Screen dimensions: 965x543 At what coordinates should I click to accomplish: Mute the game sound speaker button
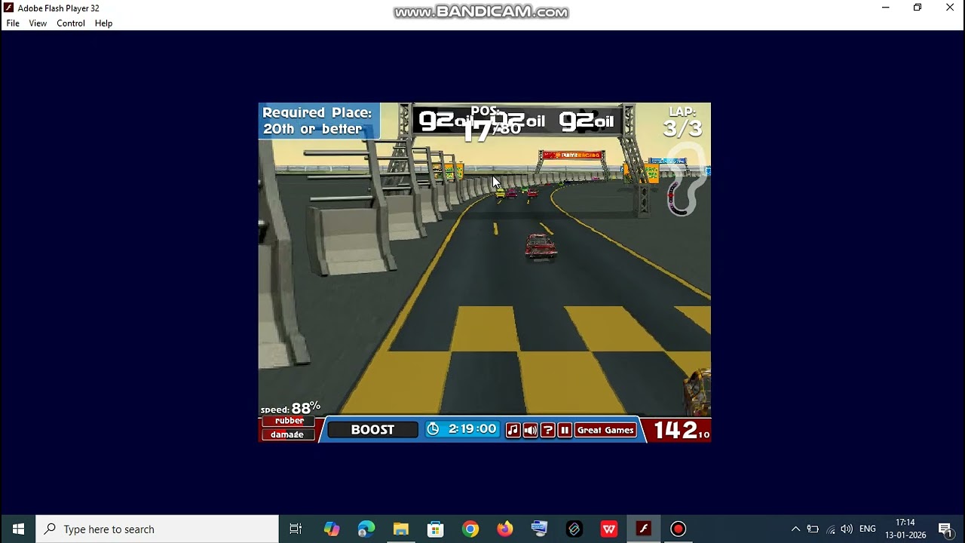(x=530, y=430)
